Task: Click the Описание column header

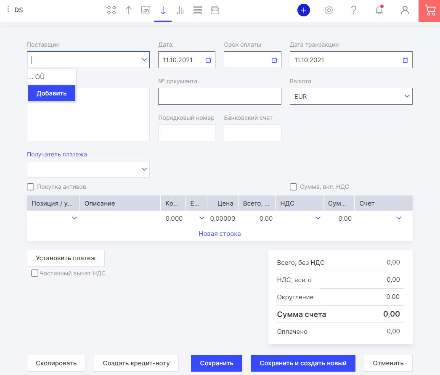Action: (x=120, y=203)
